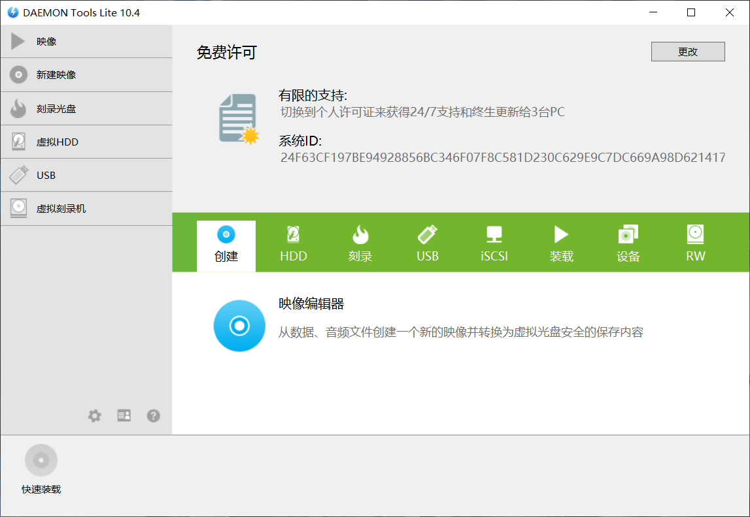This screenshot has width=750, height=517.
Task: Click the 系统ID: label
Action: coord(300,141)
